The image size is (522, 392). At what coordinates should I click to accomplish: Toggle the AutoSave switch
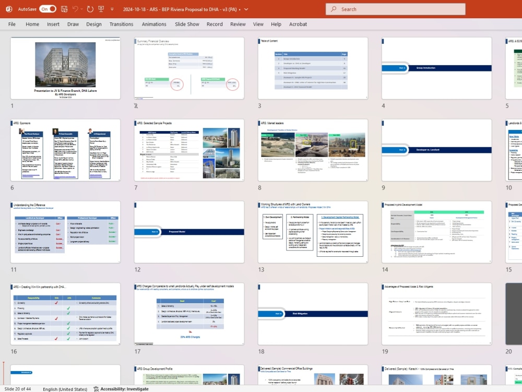[x=48, y=9]
